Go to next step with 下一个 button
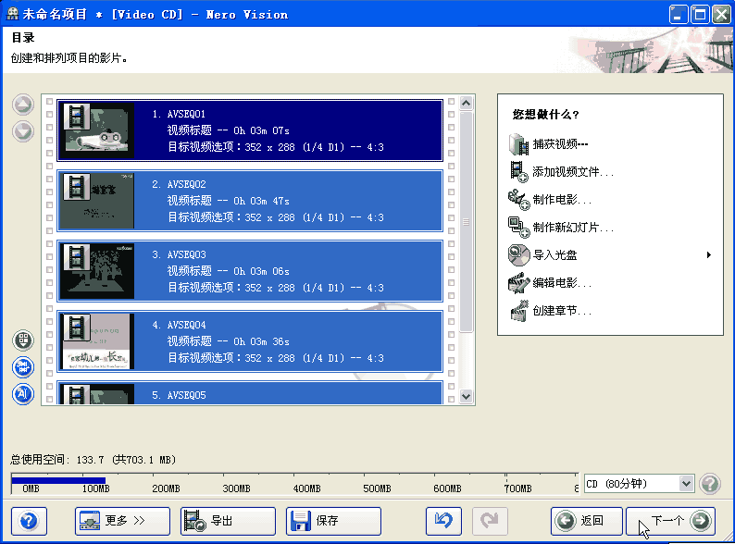The width and height of the screenshot is (735, 544). (x=670, y=521)
